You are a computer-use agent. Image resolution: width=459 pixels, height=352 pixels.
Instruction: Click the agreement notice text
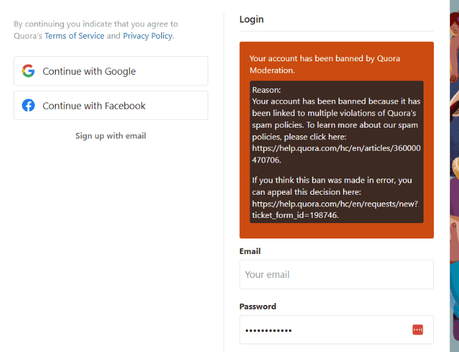[x=96, y=30]
